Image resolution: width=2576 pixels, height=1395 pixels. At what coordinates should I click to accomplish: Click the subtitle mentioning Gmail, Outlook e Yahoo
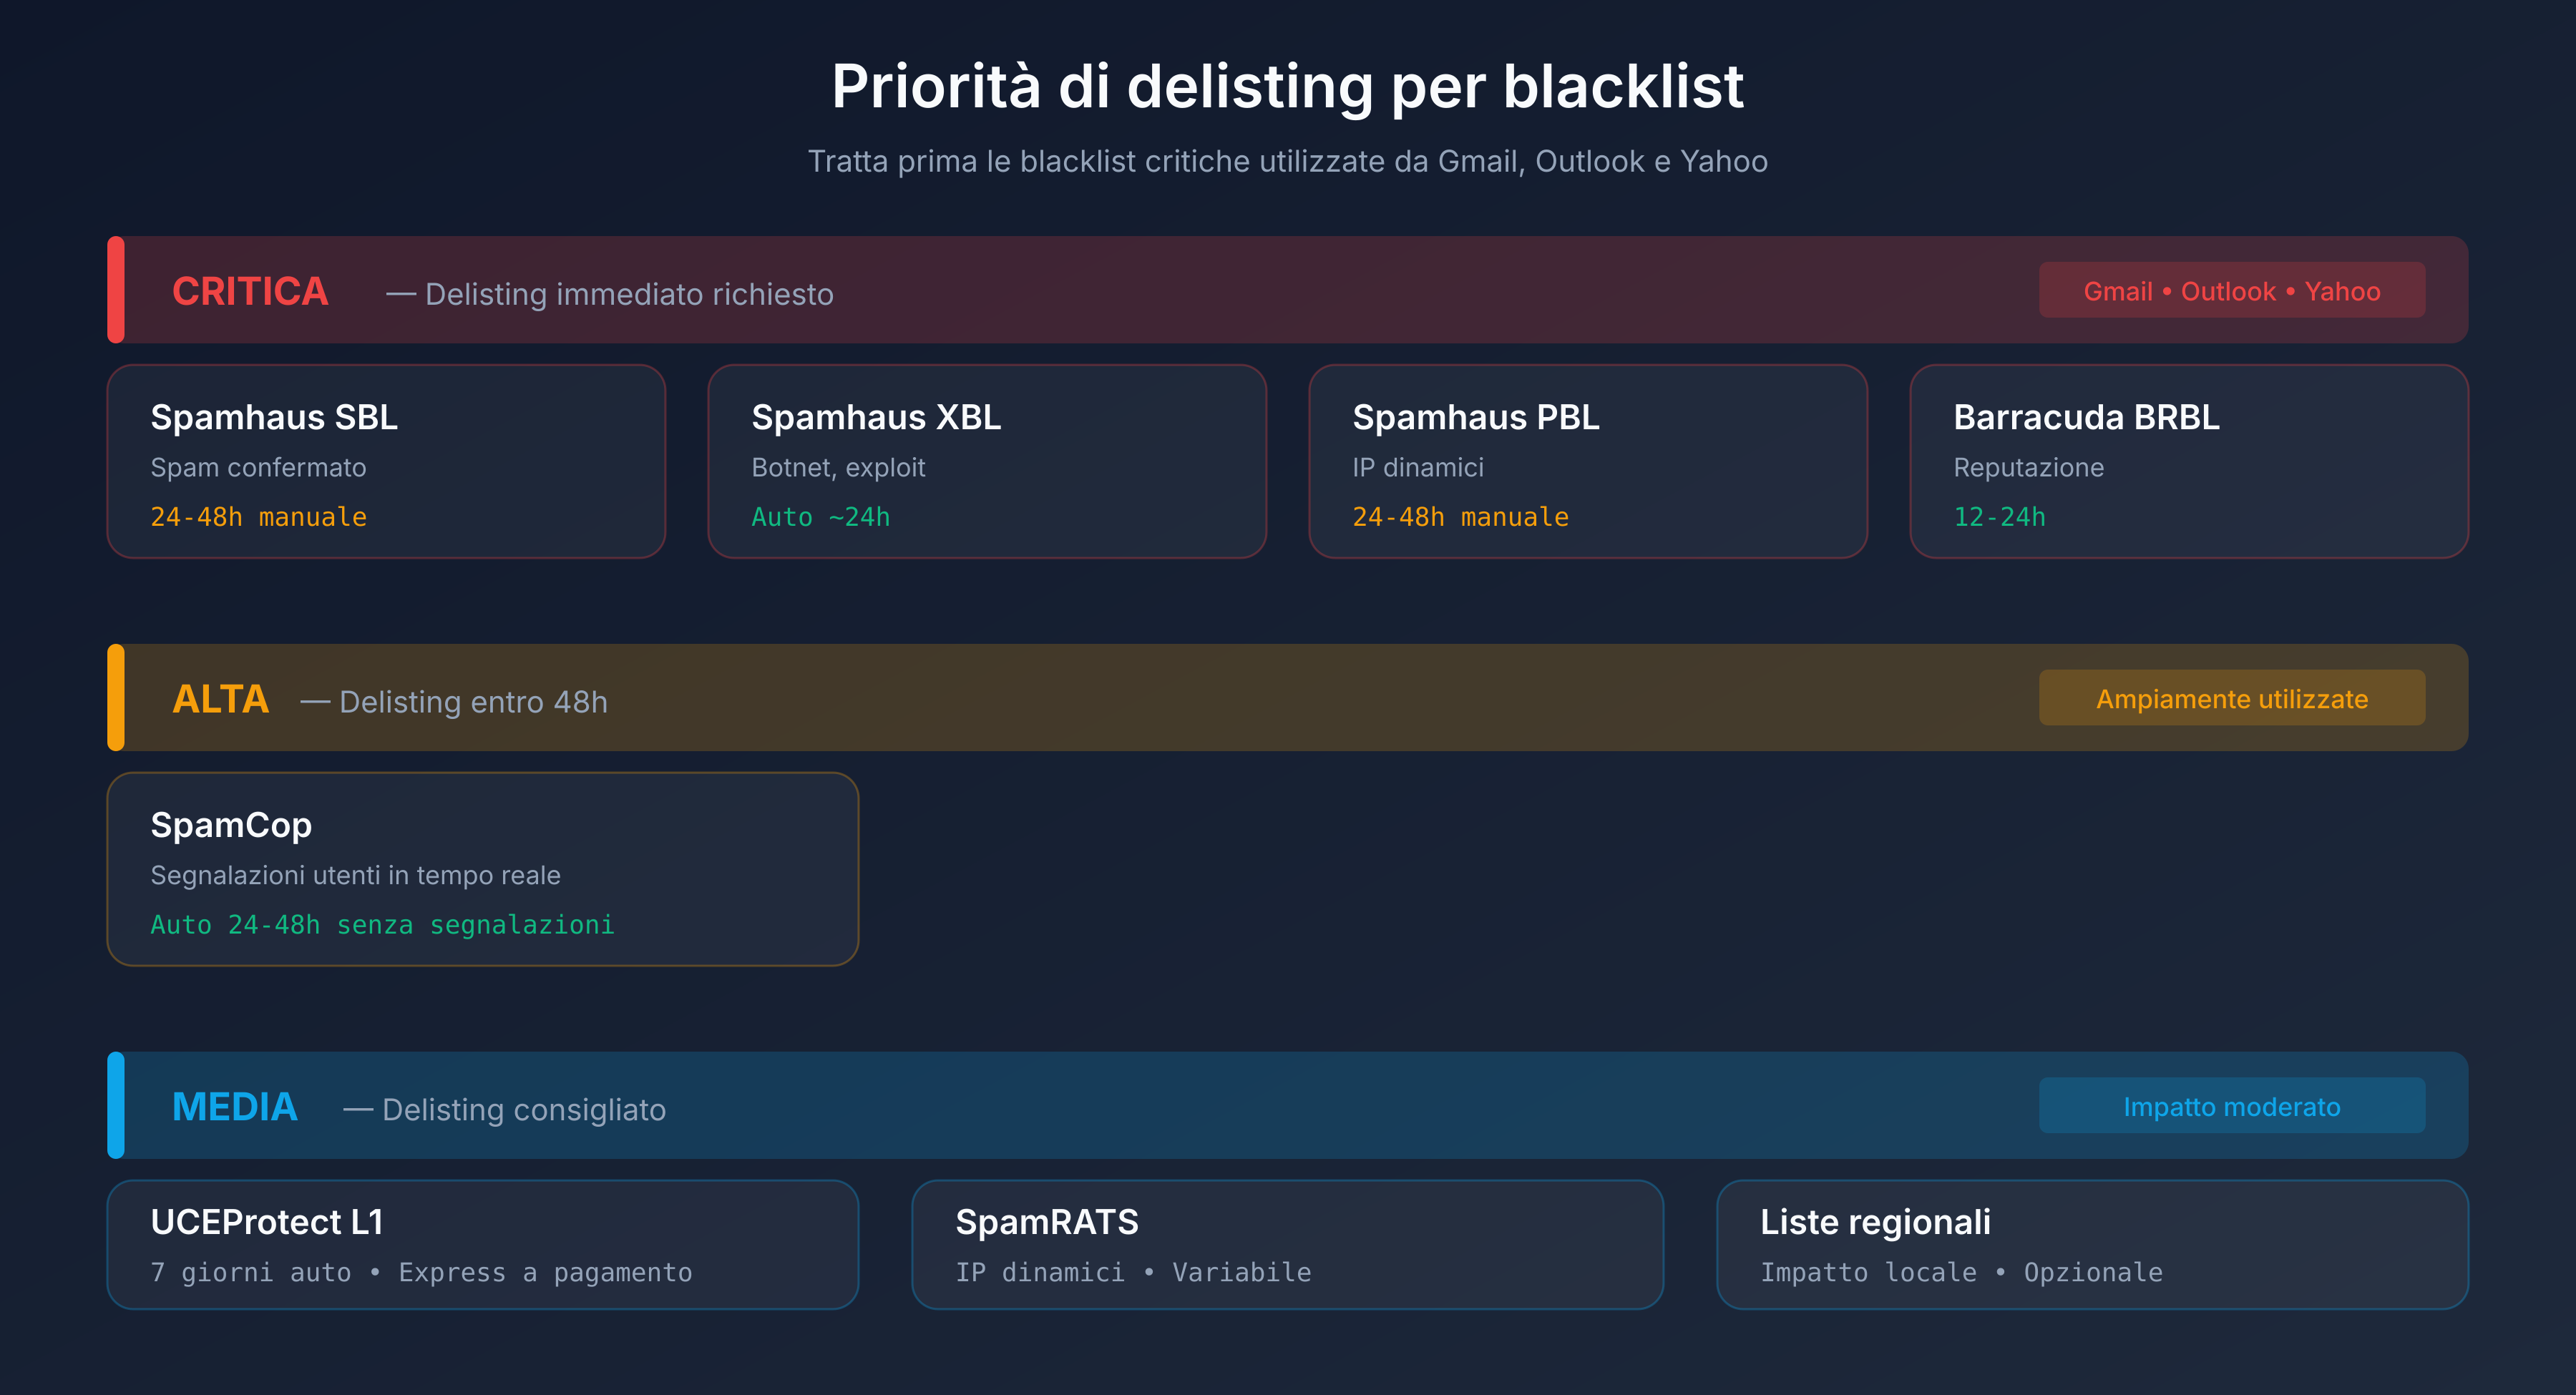click(1288, 161)
